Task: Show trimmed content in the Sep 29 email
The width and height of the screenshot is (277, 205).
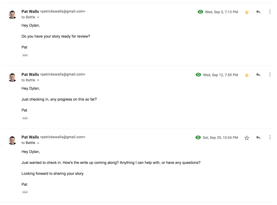Action: 25,192
